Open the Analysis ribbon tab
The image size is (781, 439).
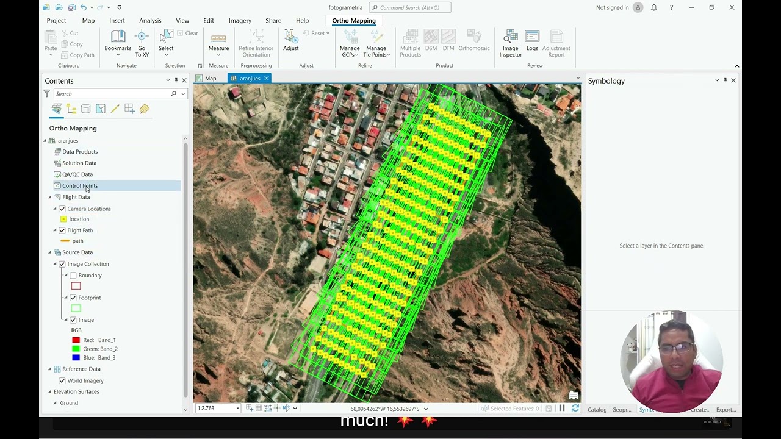150,20
